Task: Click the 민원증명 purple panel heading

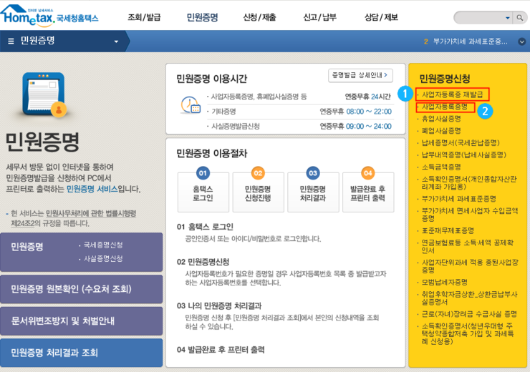Action: [x=27, y=247]
